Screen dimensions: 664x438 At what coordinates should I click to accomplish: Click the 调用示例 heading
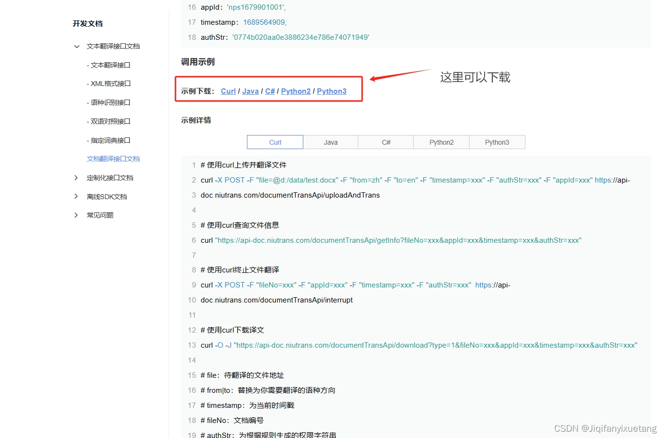[198, 62]
